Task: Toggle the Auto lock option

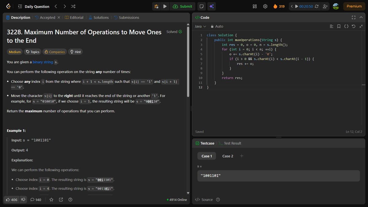Action: coord(217,26)
